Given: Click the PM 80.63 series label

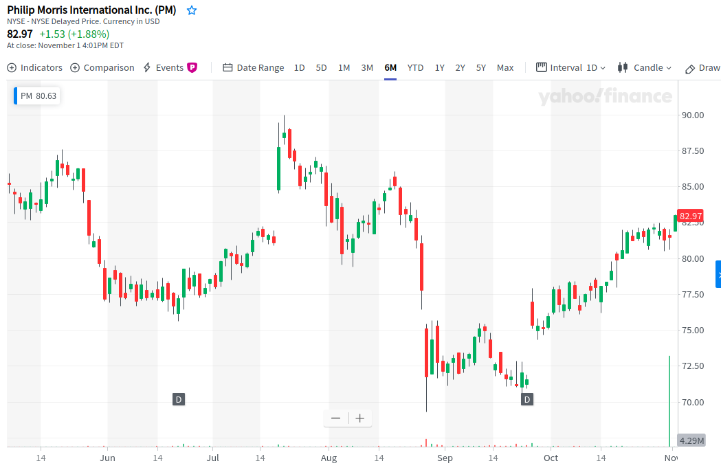Looking at the screenshot, I should (x=38, y=96).
